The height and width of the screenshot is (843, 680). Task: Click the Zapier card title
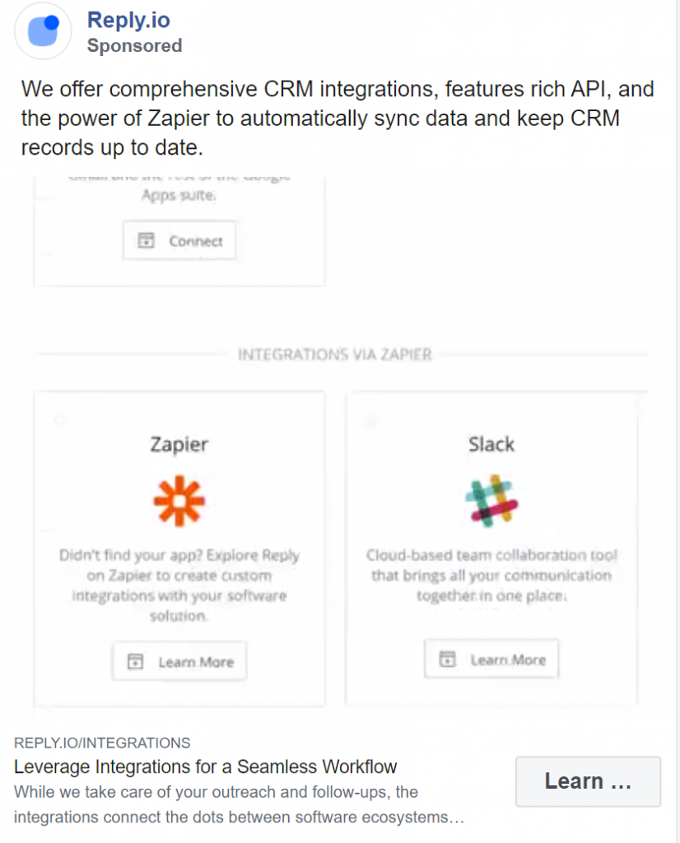pos(179,445)
